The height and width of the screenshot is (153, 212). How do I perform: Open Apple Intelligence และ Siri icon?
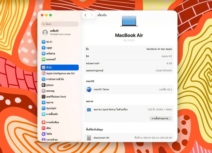[x=44, y=73]
